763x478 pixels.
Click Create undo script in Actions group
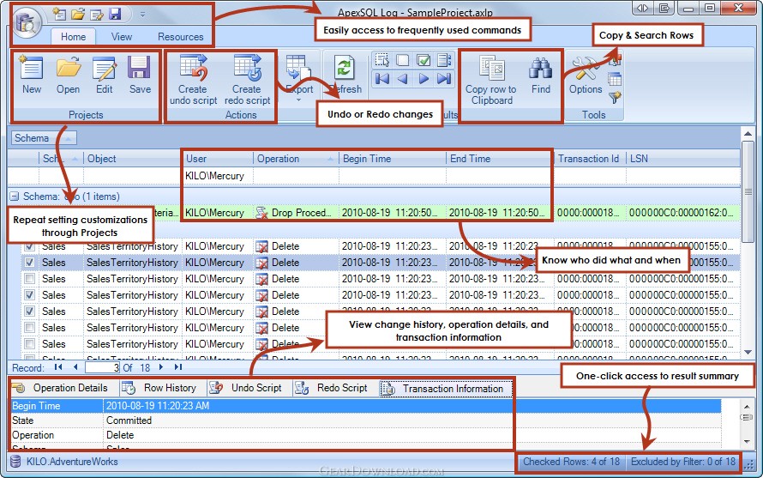[x=193, y=80]
